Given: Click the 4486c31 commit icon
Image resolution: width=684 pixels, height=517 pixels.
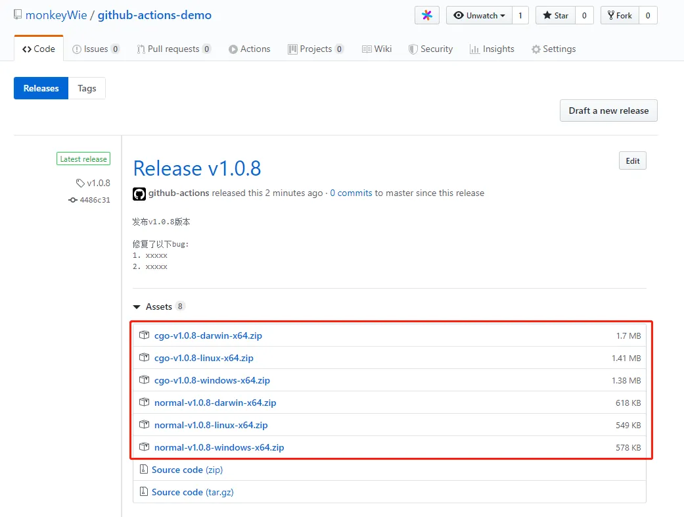Looking at the screenshot, I should [73, 200].
